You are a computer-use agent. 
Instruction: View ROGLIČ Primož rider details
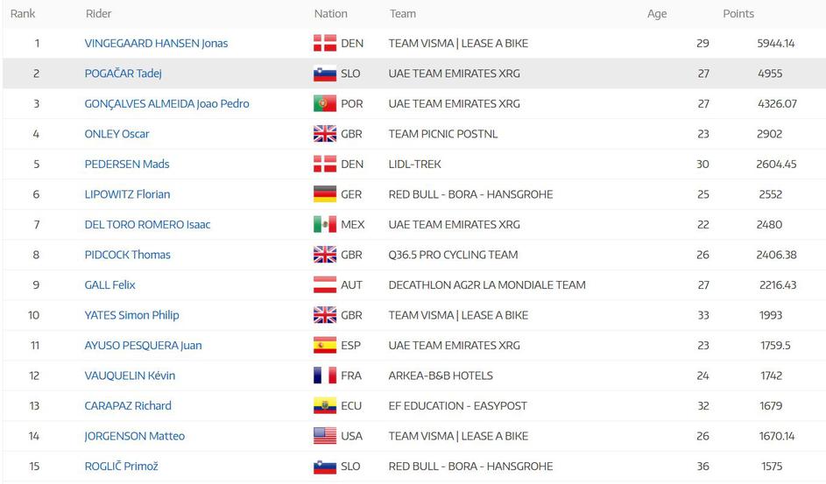tap(121, 466)
